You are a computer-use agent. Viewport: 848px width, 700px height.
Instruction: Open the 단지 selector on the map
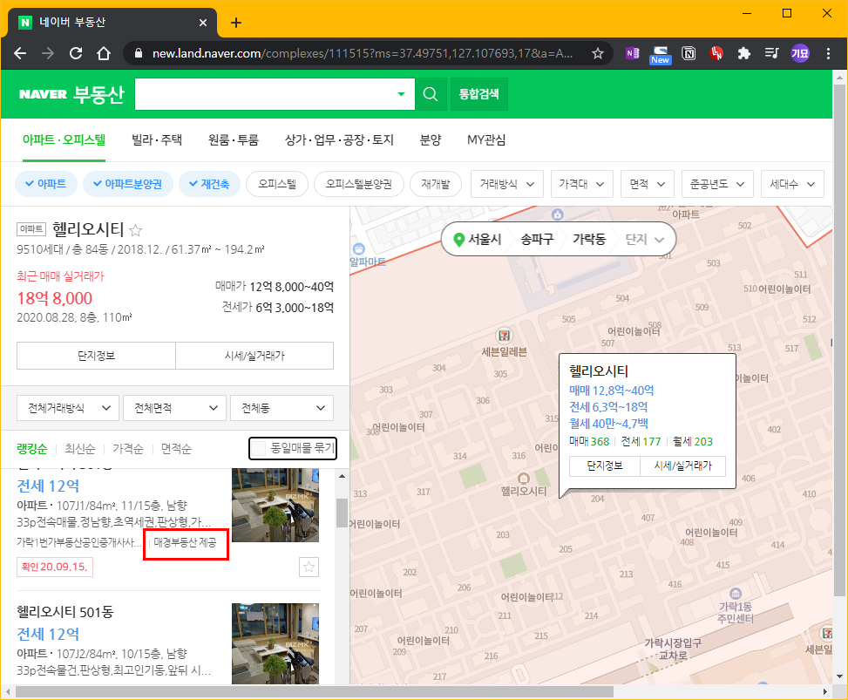point(644,239)
